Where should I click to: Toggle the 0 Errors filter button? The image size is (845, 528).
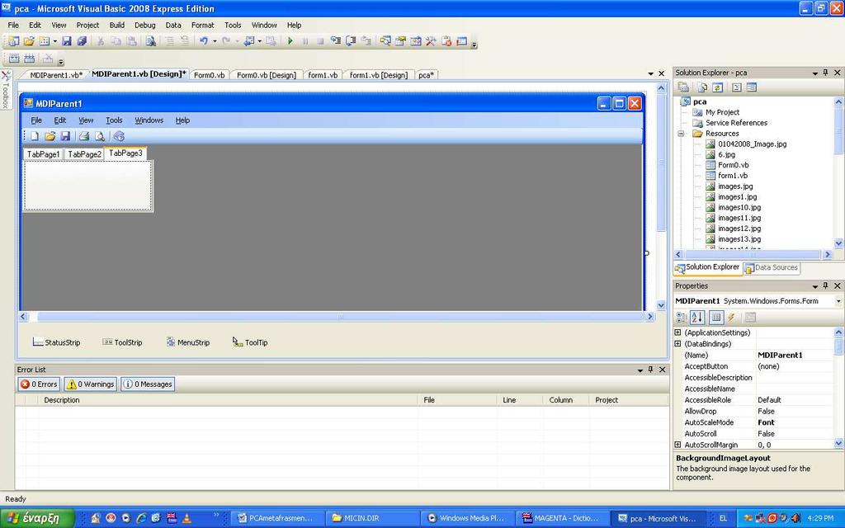click(39, 384)
